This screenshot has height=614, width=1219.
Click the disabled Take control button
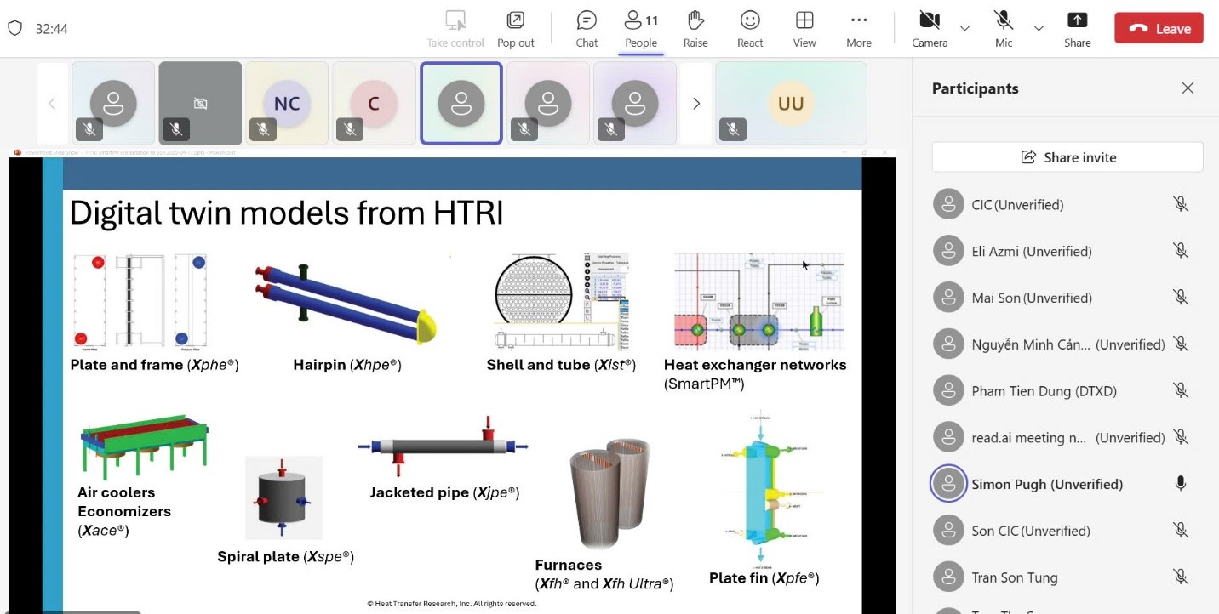click(455, 29)
